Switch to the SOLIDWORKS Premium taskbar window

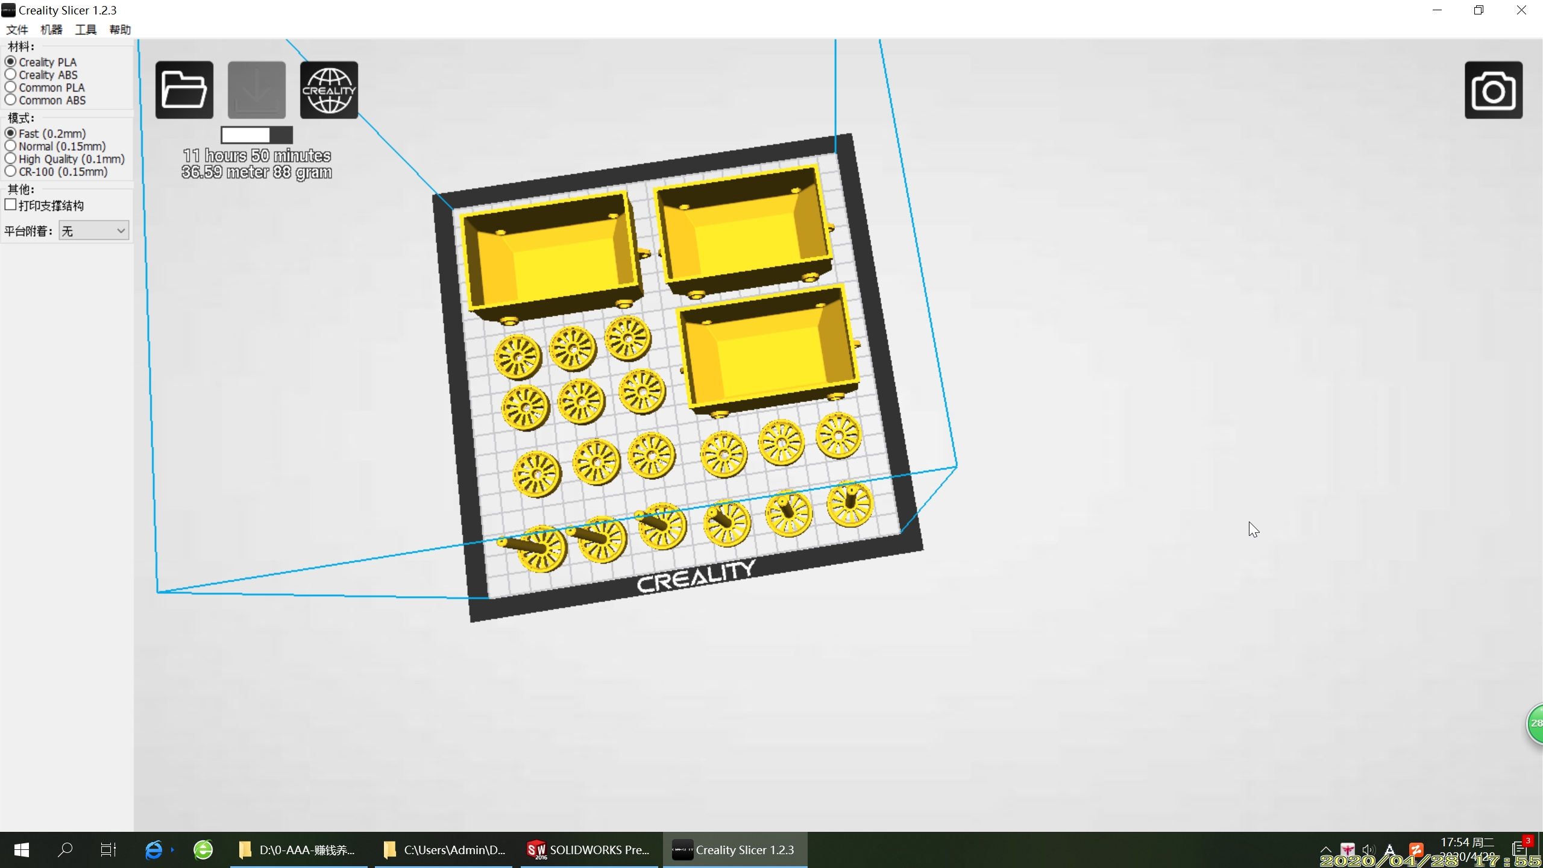click(x=589, y=850)
